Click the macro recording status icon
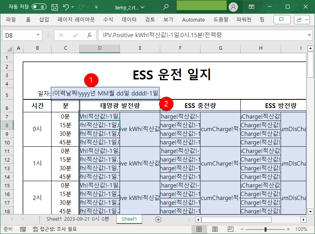 (23, 229)
